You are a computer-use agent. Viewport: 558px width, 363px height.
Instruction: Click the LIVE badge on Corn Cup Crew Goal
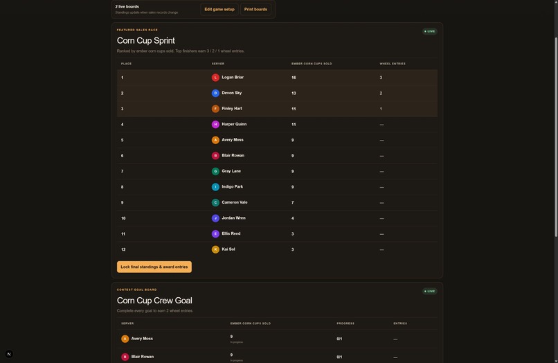(x=430, y=292)
